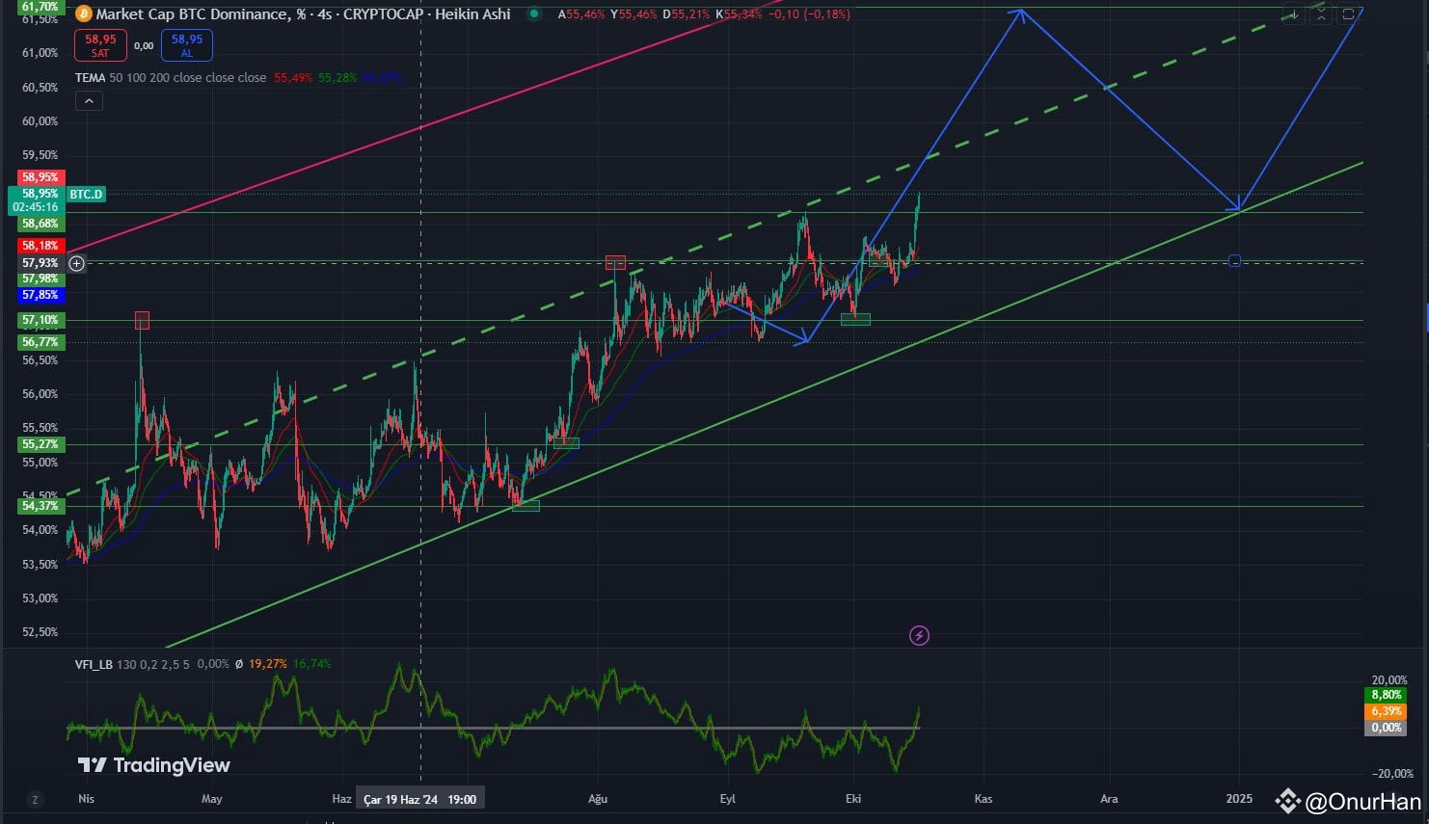Select the purple lightning bolt trading icon on chart
The height and width of the screenshot is (824, 1429).
(919, 635)
